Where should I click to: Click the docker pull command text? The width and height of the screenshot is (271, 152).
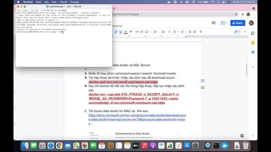click(123, 82)
